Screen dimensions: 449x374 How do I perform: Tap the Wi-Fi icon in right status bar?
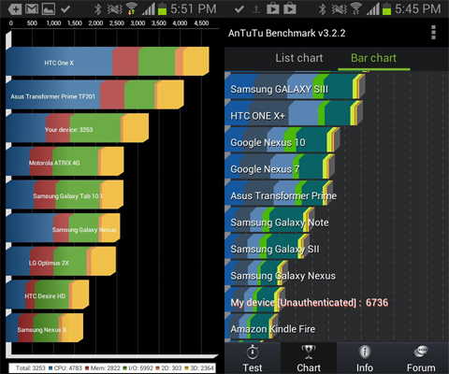356,9
